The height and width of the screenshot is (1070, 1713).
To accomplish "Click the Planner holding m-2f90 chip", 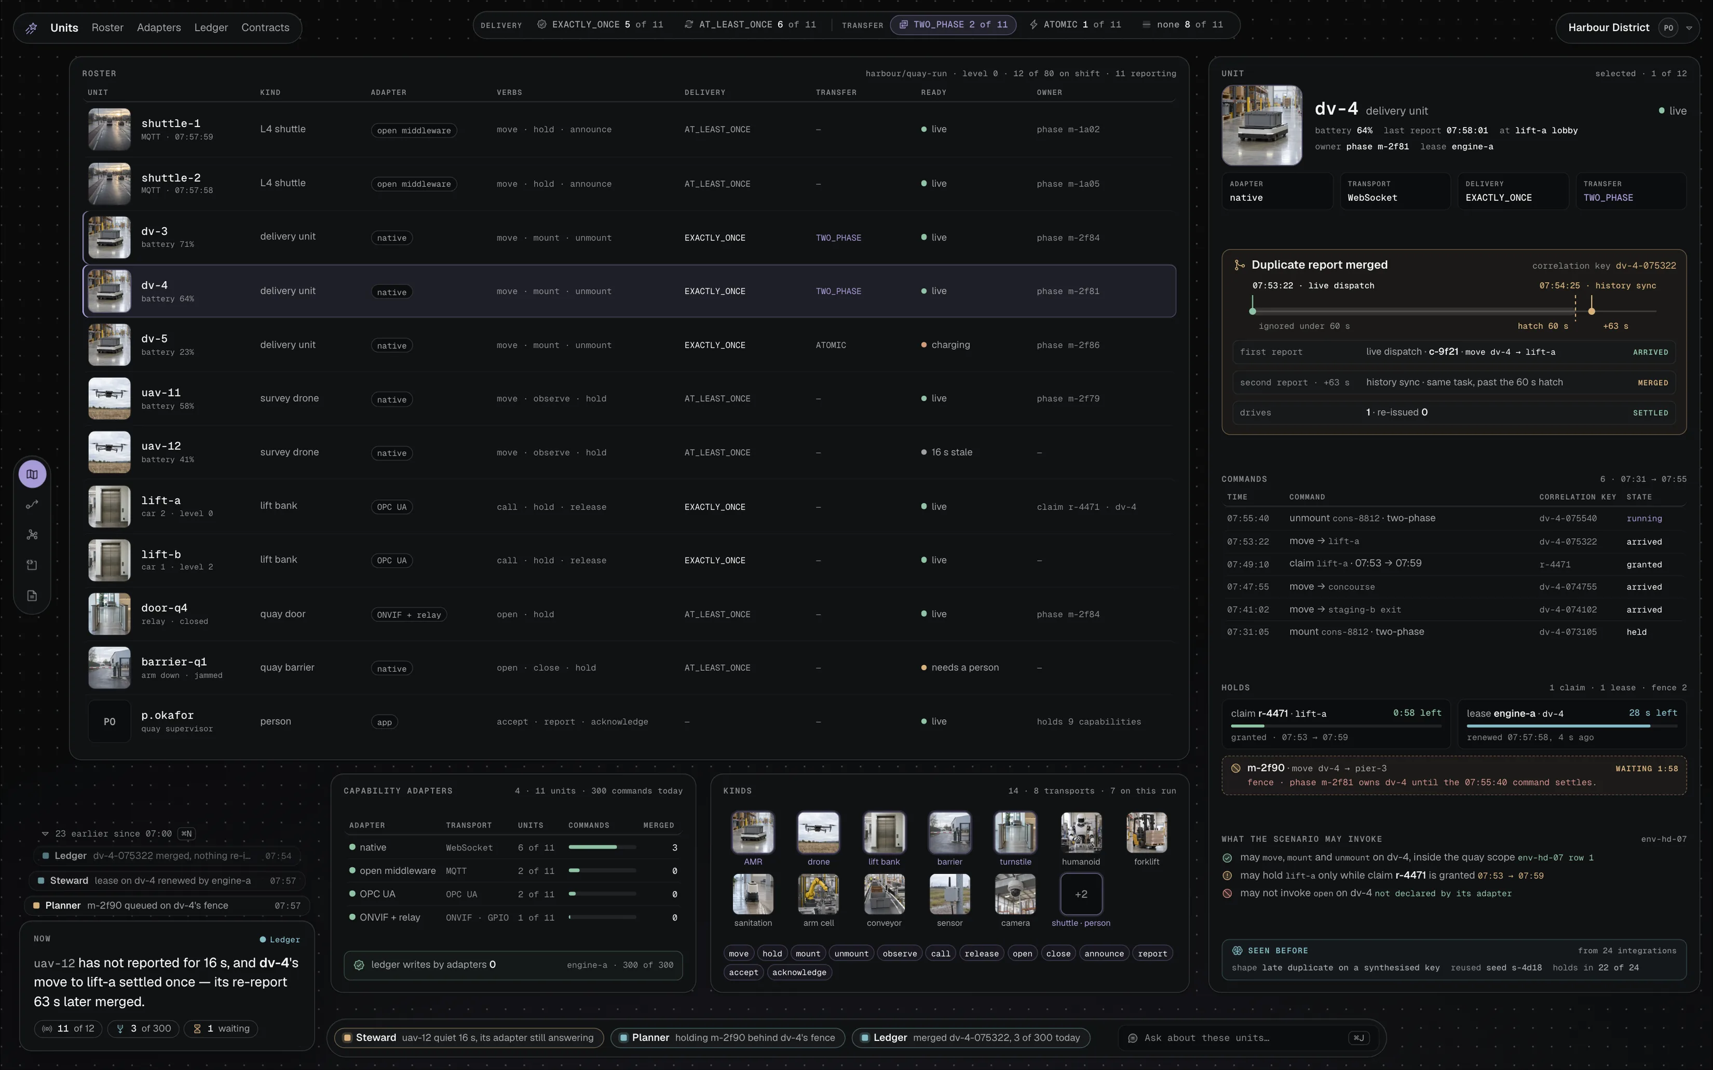I will (x=728, y=1037).
